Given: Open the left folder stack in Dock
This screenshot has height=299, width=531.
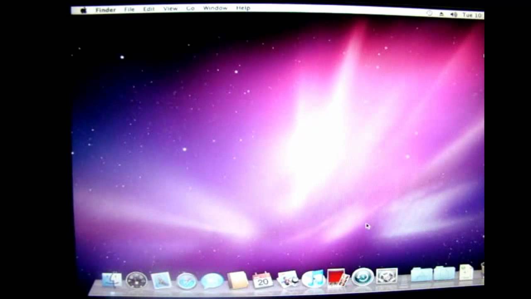Looking at the screenshot, I should tap(421, 274).
